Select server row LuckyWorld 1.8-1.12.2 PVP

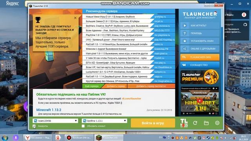pyautogui.click(x=118, y=72)
